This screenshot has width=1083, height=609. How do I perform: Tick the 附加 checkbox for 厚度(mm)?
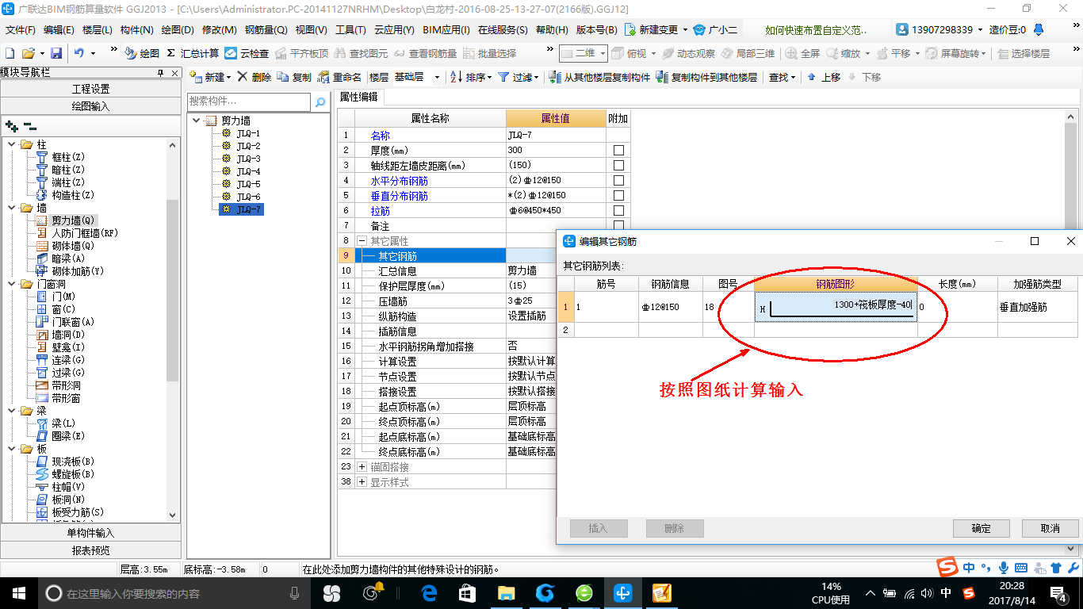coord(618,151)
